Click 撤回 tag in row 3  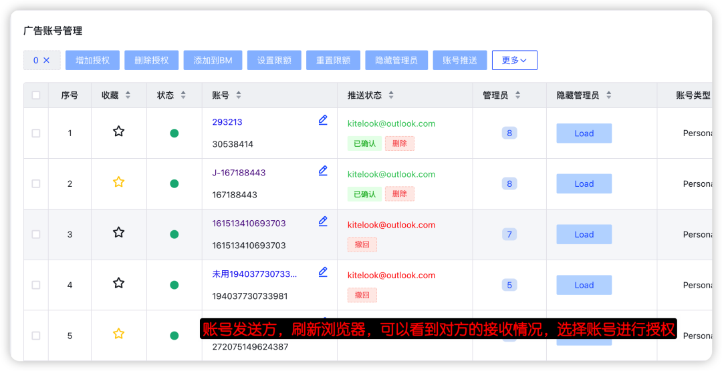[362, 245]
